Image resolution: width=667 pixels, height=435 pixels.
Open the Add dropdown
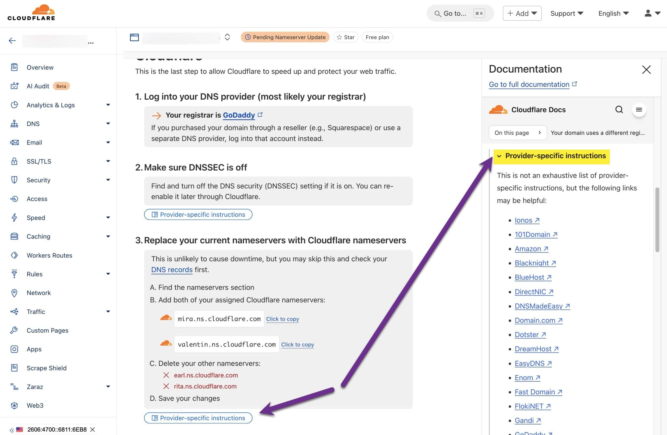[x=522, y=13]
